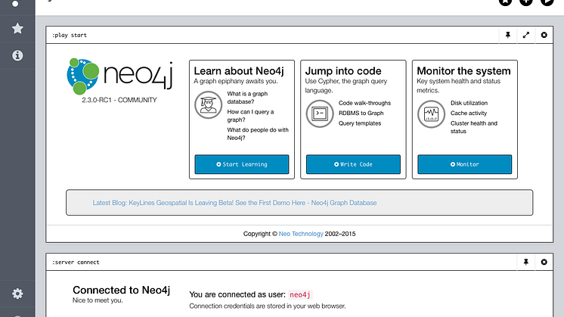Click 'Cluster health and status' text

click(x=474, y=127)
